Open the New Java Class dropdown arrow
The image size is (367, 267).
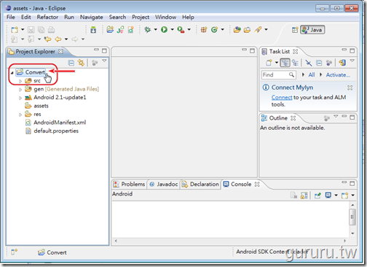[x=222, y=29]
